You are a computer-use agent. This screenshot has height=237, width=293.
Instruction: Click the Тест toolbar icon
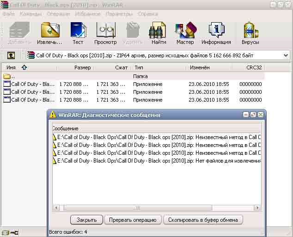[78, 30]
